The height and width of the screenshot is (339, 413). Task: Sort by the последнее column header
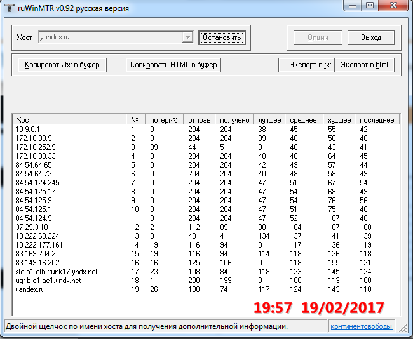click(x=377, y=120)
